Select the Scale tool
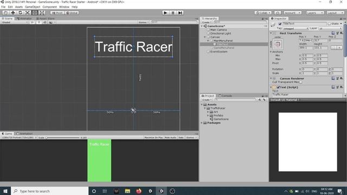 (28, 13)
